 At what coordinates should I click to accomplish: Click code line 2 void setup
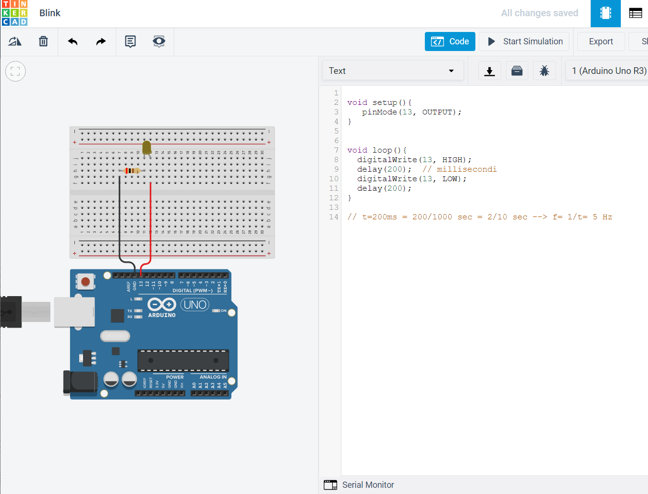pyautogui.click(x=379, y=103)
